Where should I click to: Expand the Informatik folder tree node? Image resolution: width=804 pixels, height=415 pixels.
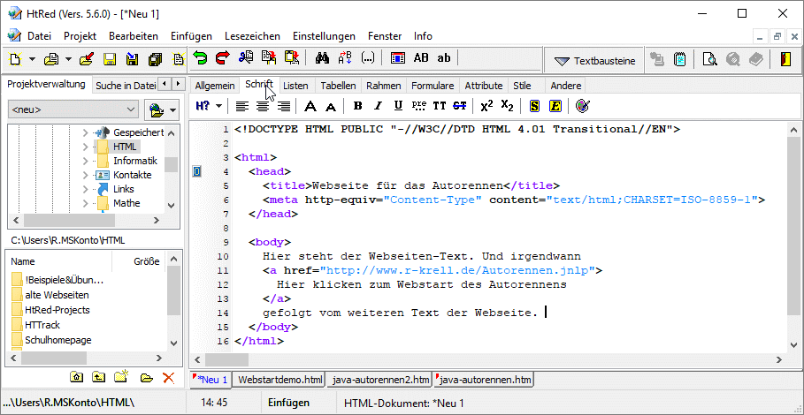[86, 161]
